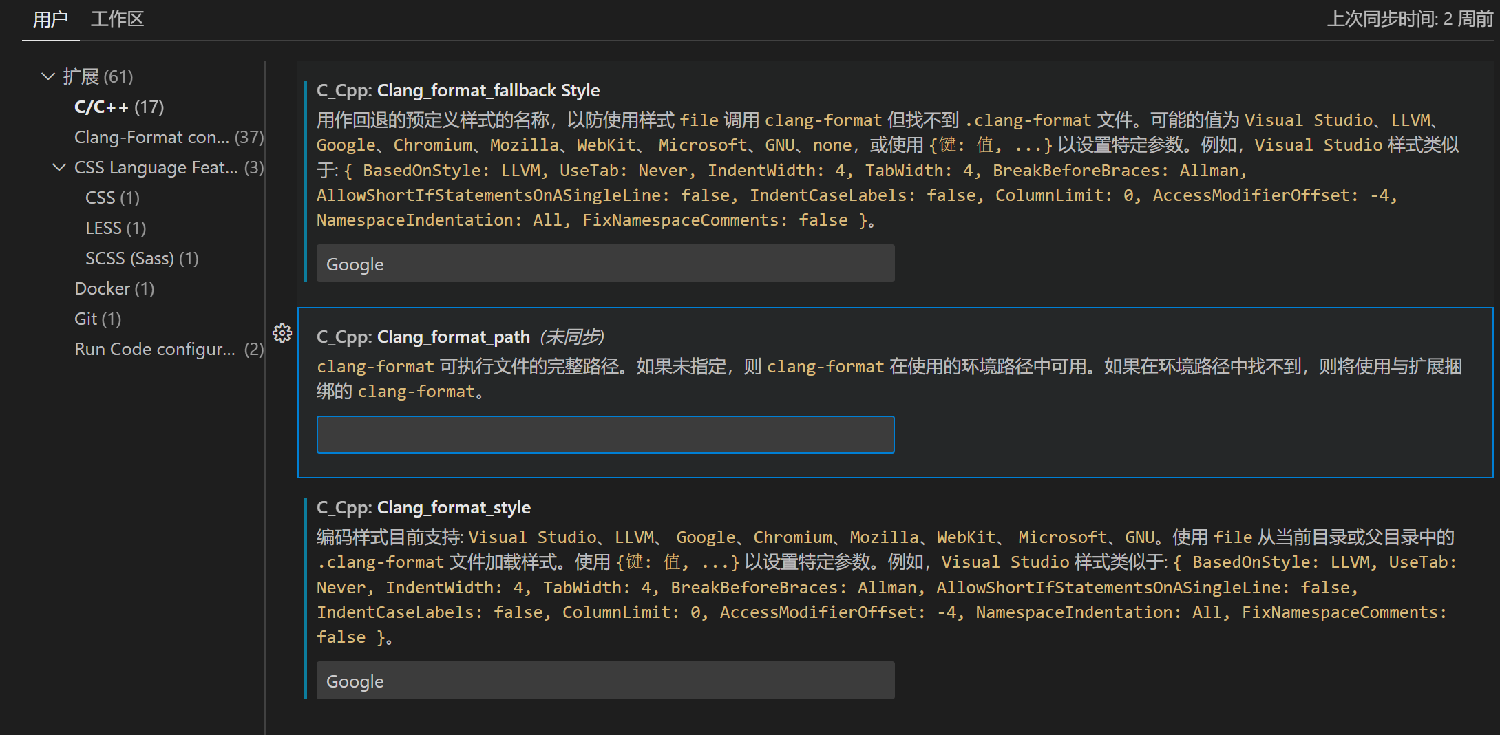1500x735 pixels.
Task: Collapse the CSS Language Features chevron
Action: coord(60,167)
